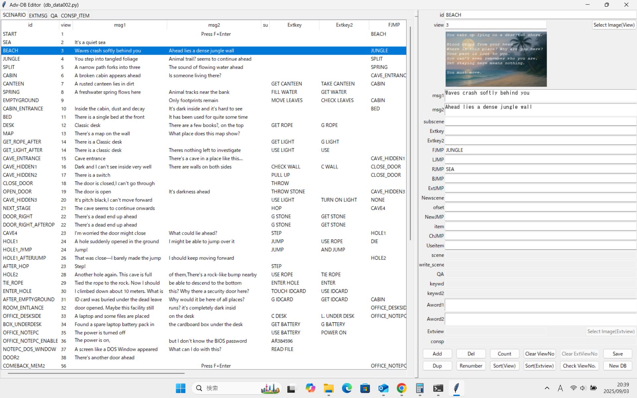
Task: Open the Outlook icon on the taskbar
Action: 383,388
